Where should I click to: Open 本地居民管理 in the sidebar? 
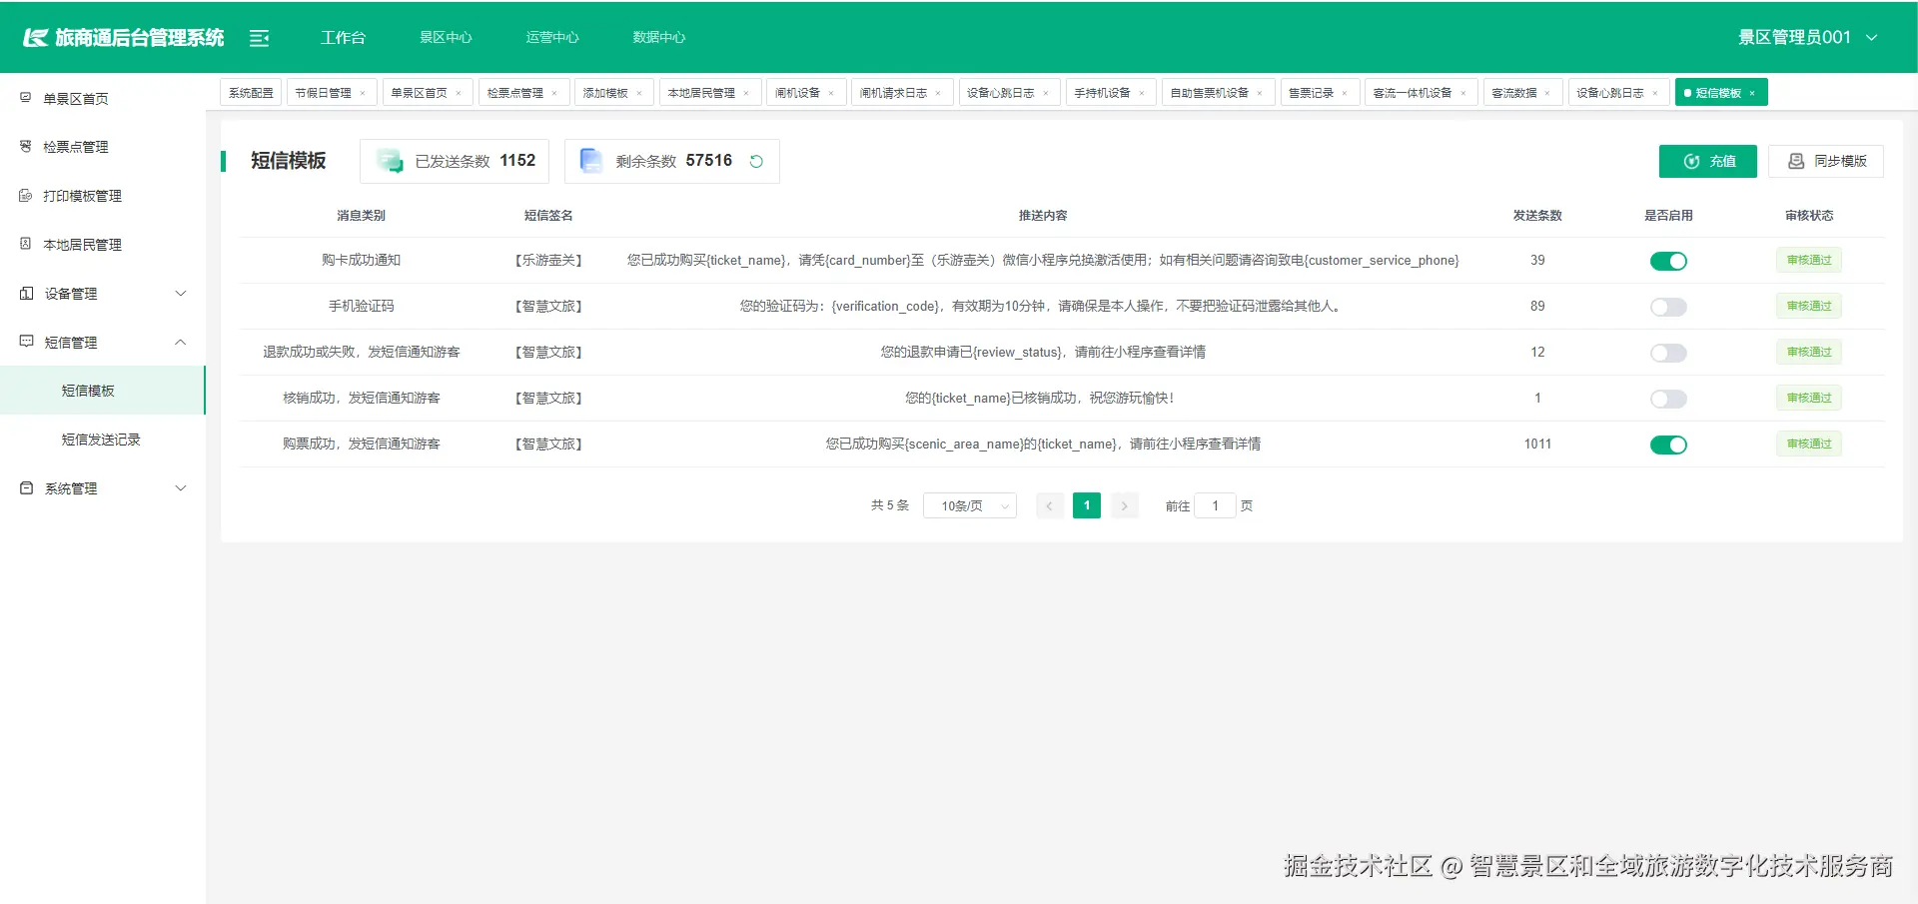click(x=84, y=244)
